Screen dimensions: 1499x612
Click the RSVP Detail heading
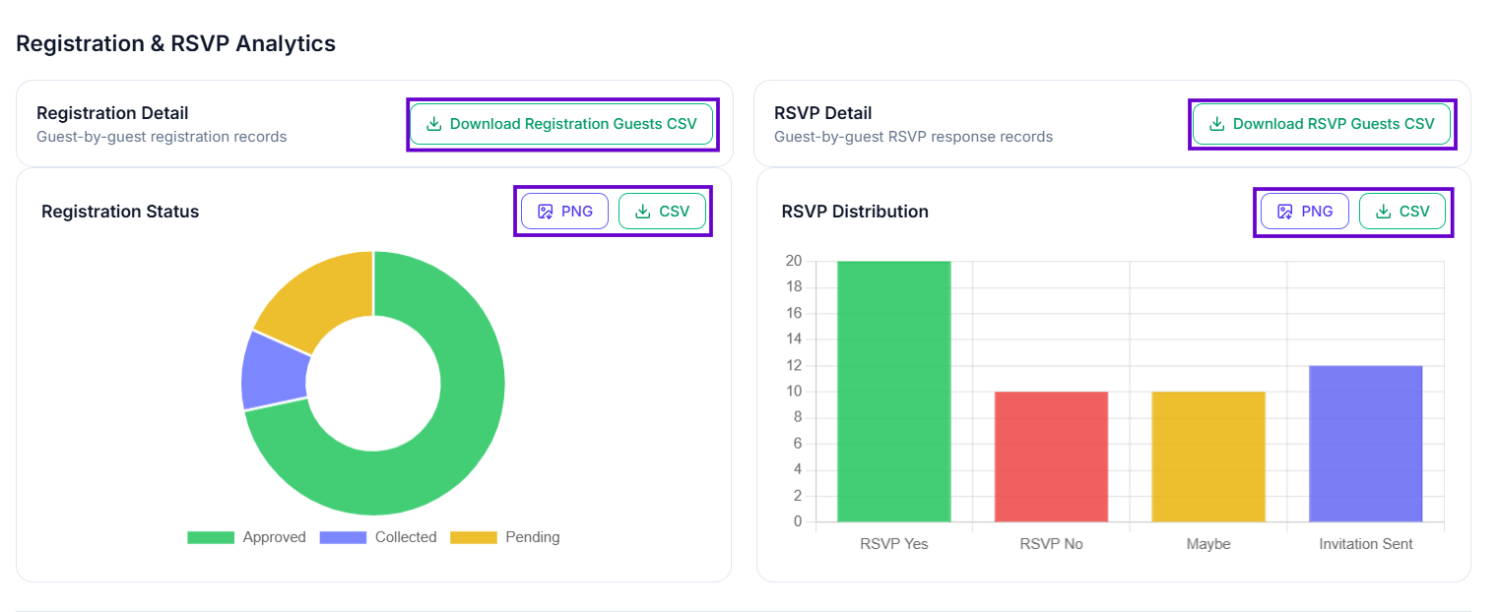pos(823,113)
